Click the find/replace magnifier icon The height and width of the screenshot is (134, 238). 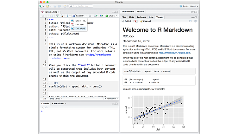(62, 16)
